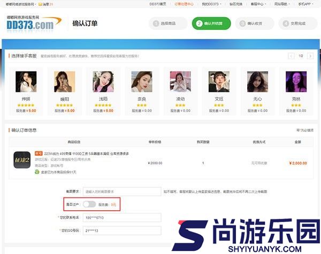
Task: Click the orange account tag badge
Action: [39, 153]
